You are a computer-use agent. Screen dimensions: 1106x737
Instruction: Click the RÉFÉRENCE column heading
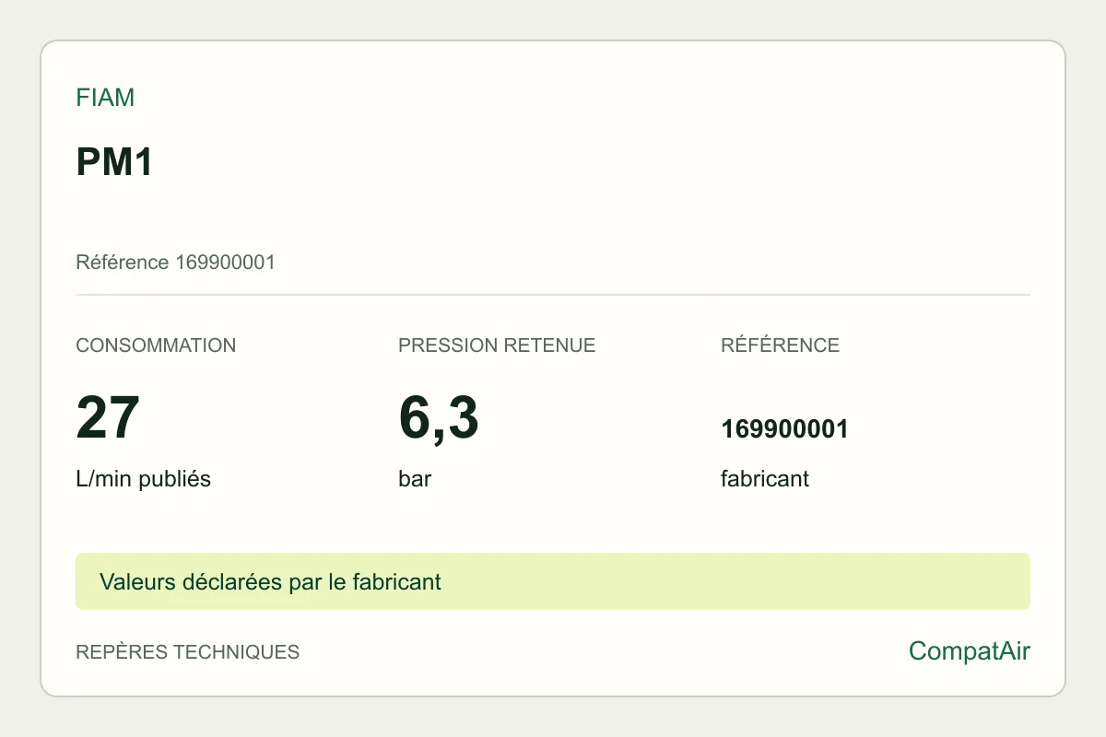(780, 345)
